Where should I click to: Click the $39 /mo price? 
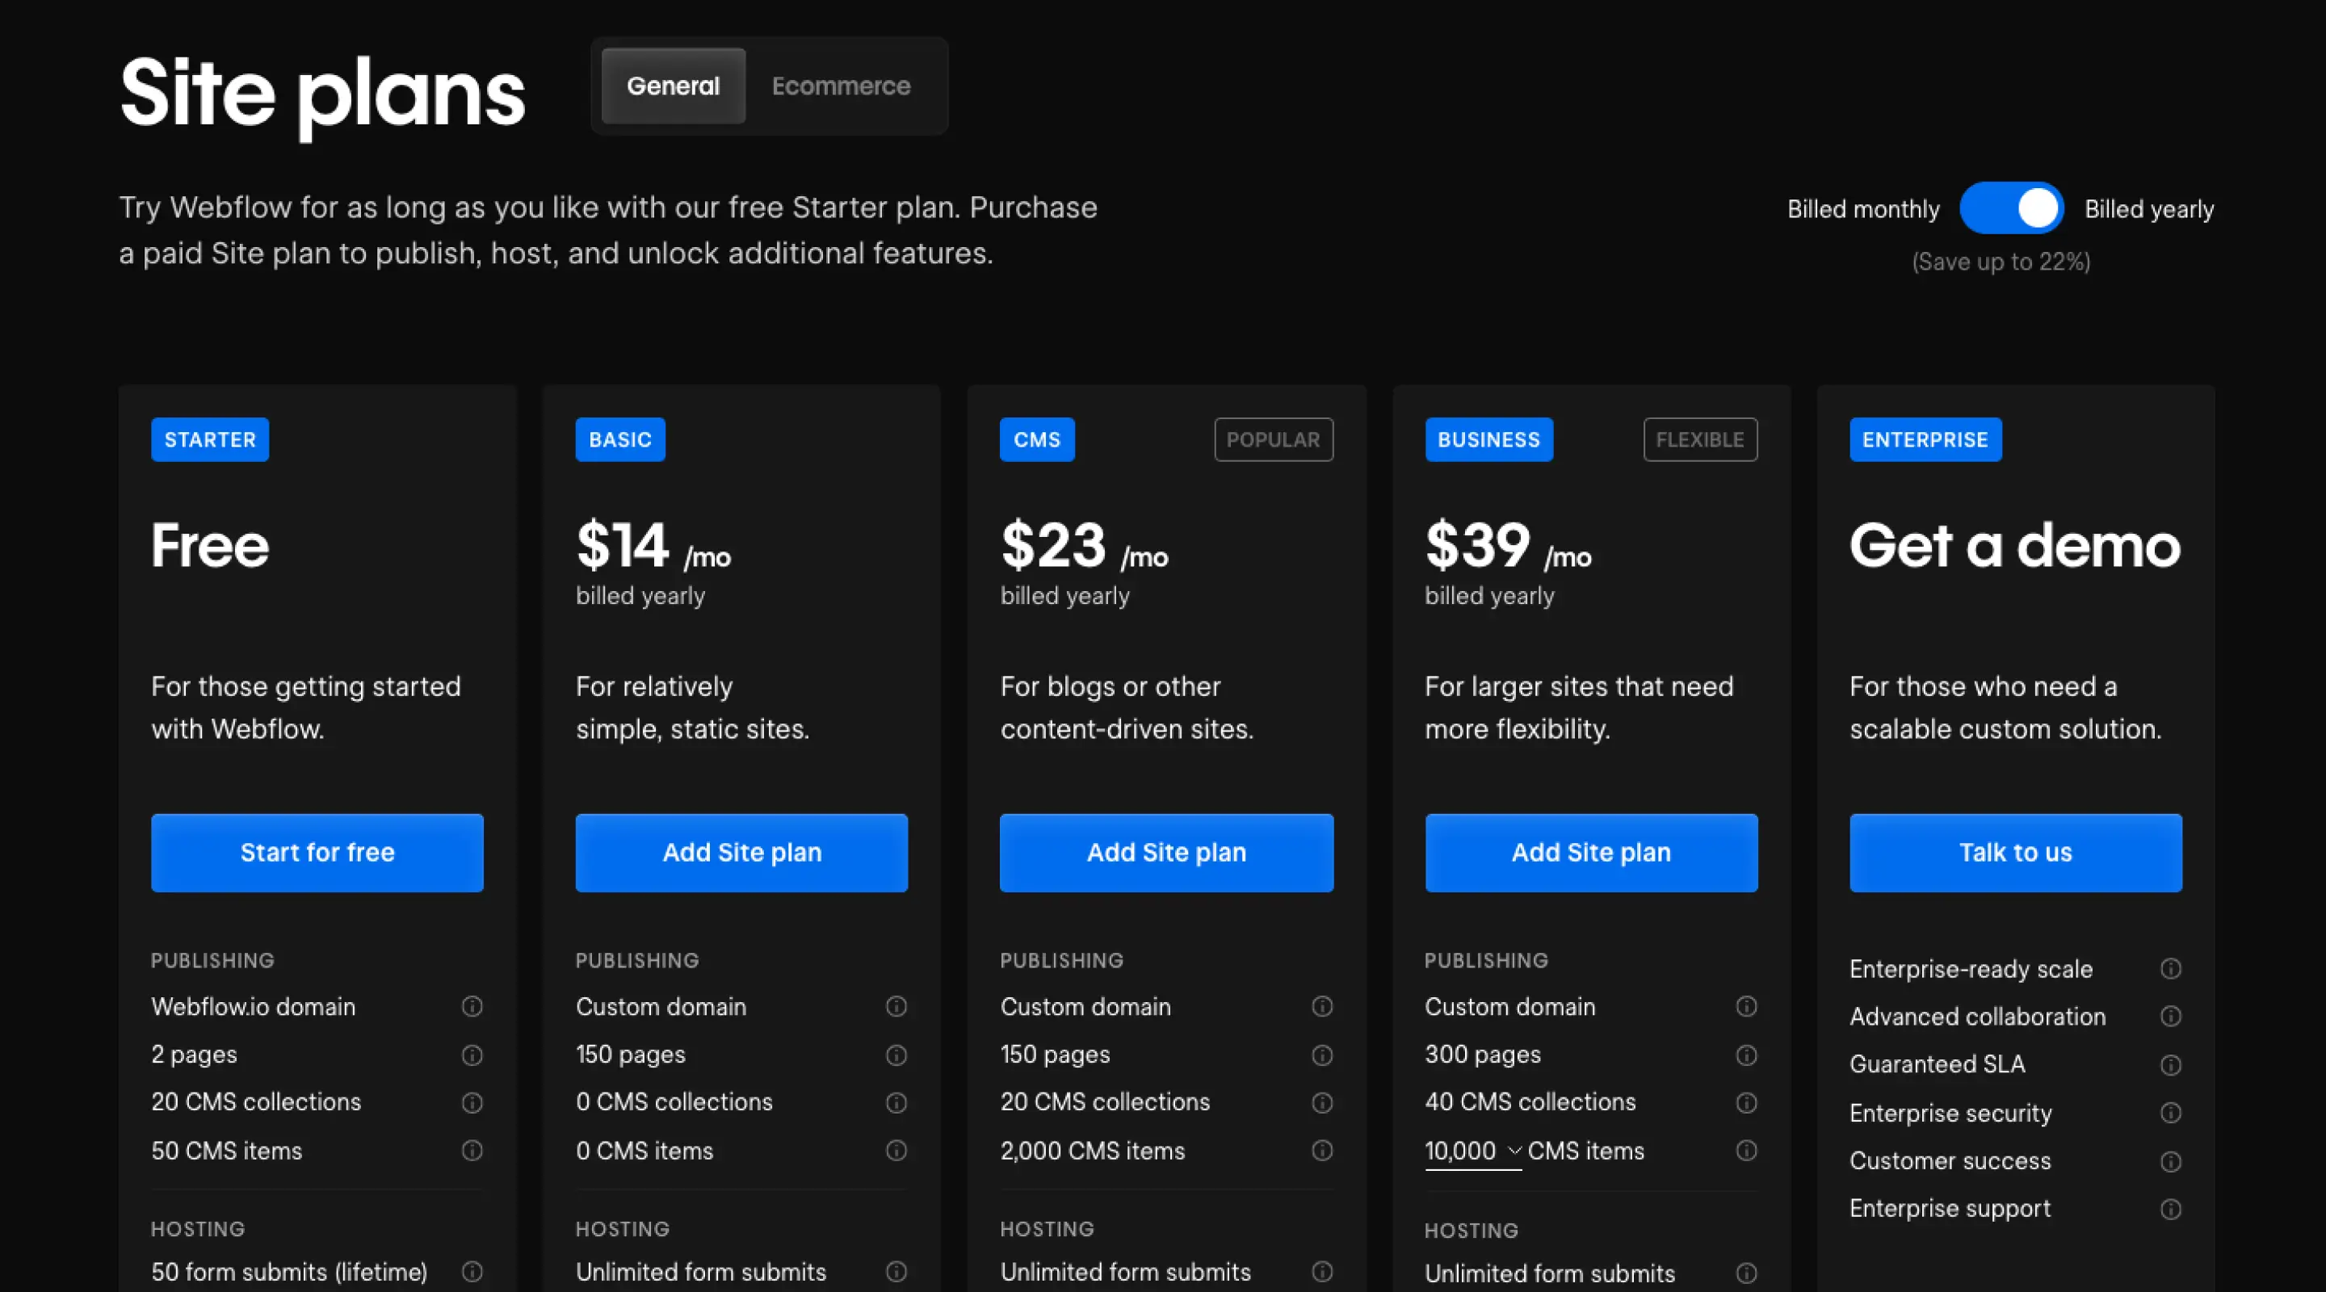click(1508, 545)
